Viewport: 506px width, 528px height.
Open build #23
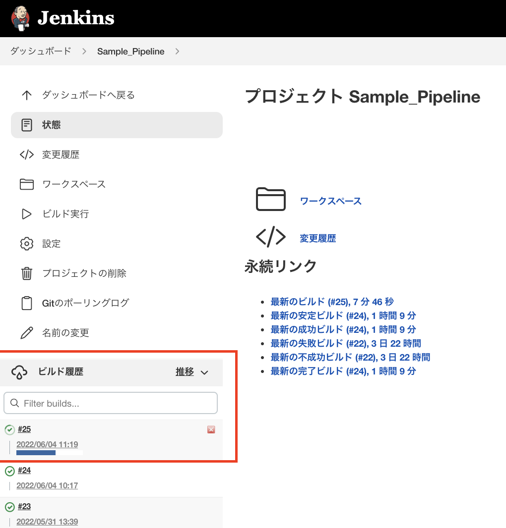tap(24, 506)
